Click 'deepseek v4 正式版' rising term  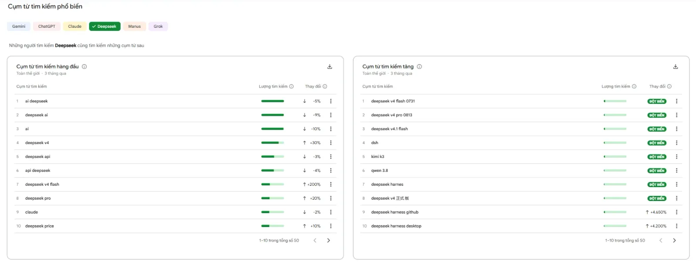(x=390, y=198)
